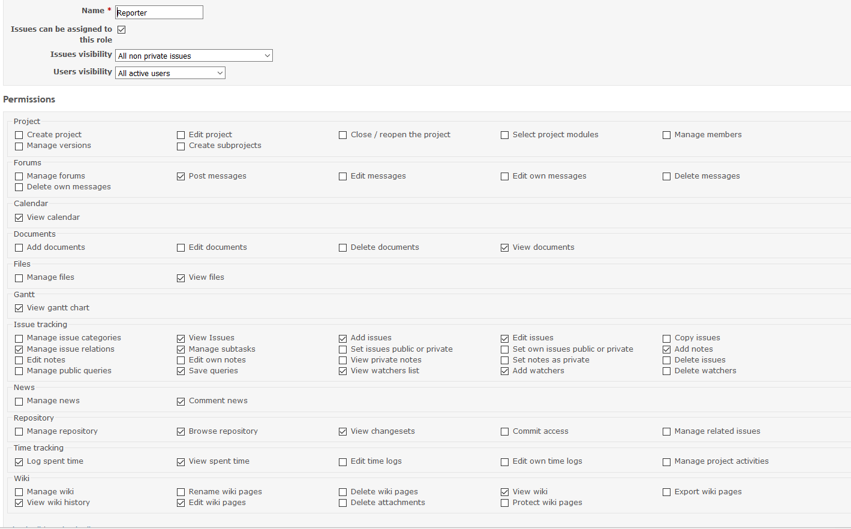Enable the Create project permission
Screen dimensions: 851x529
tap(19, 135)
